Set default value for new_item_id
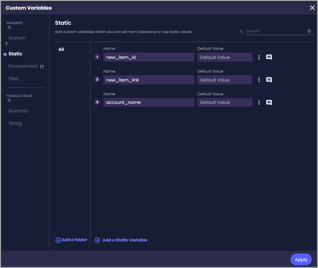 click(225, 57)
